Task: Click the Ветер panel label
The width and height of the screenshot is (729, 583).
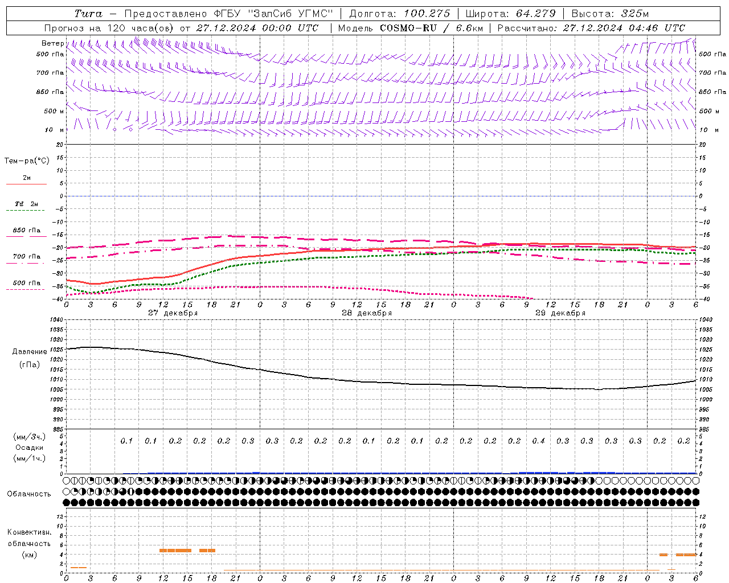Action: [53, 43]
